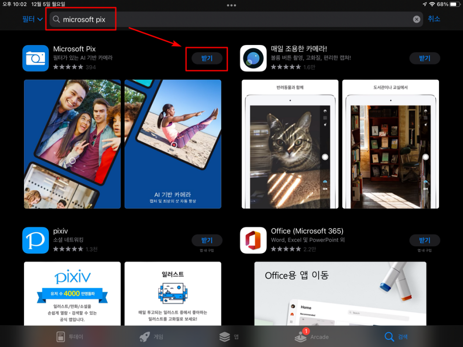Switch to the 앱 tab
The width and height of the screenshot is (463, 347).
[x=229, y=336]
